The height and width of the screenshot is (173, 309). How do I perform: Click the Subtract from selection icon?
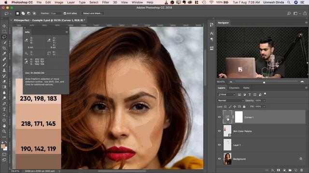coord(29,13)
